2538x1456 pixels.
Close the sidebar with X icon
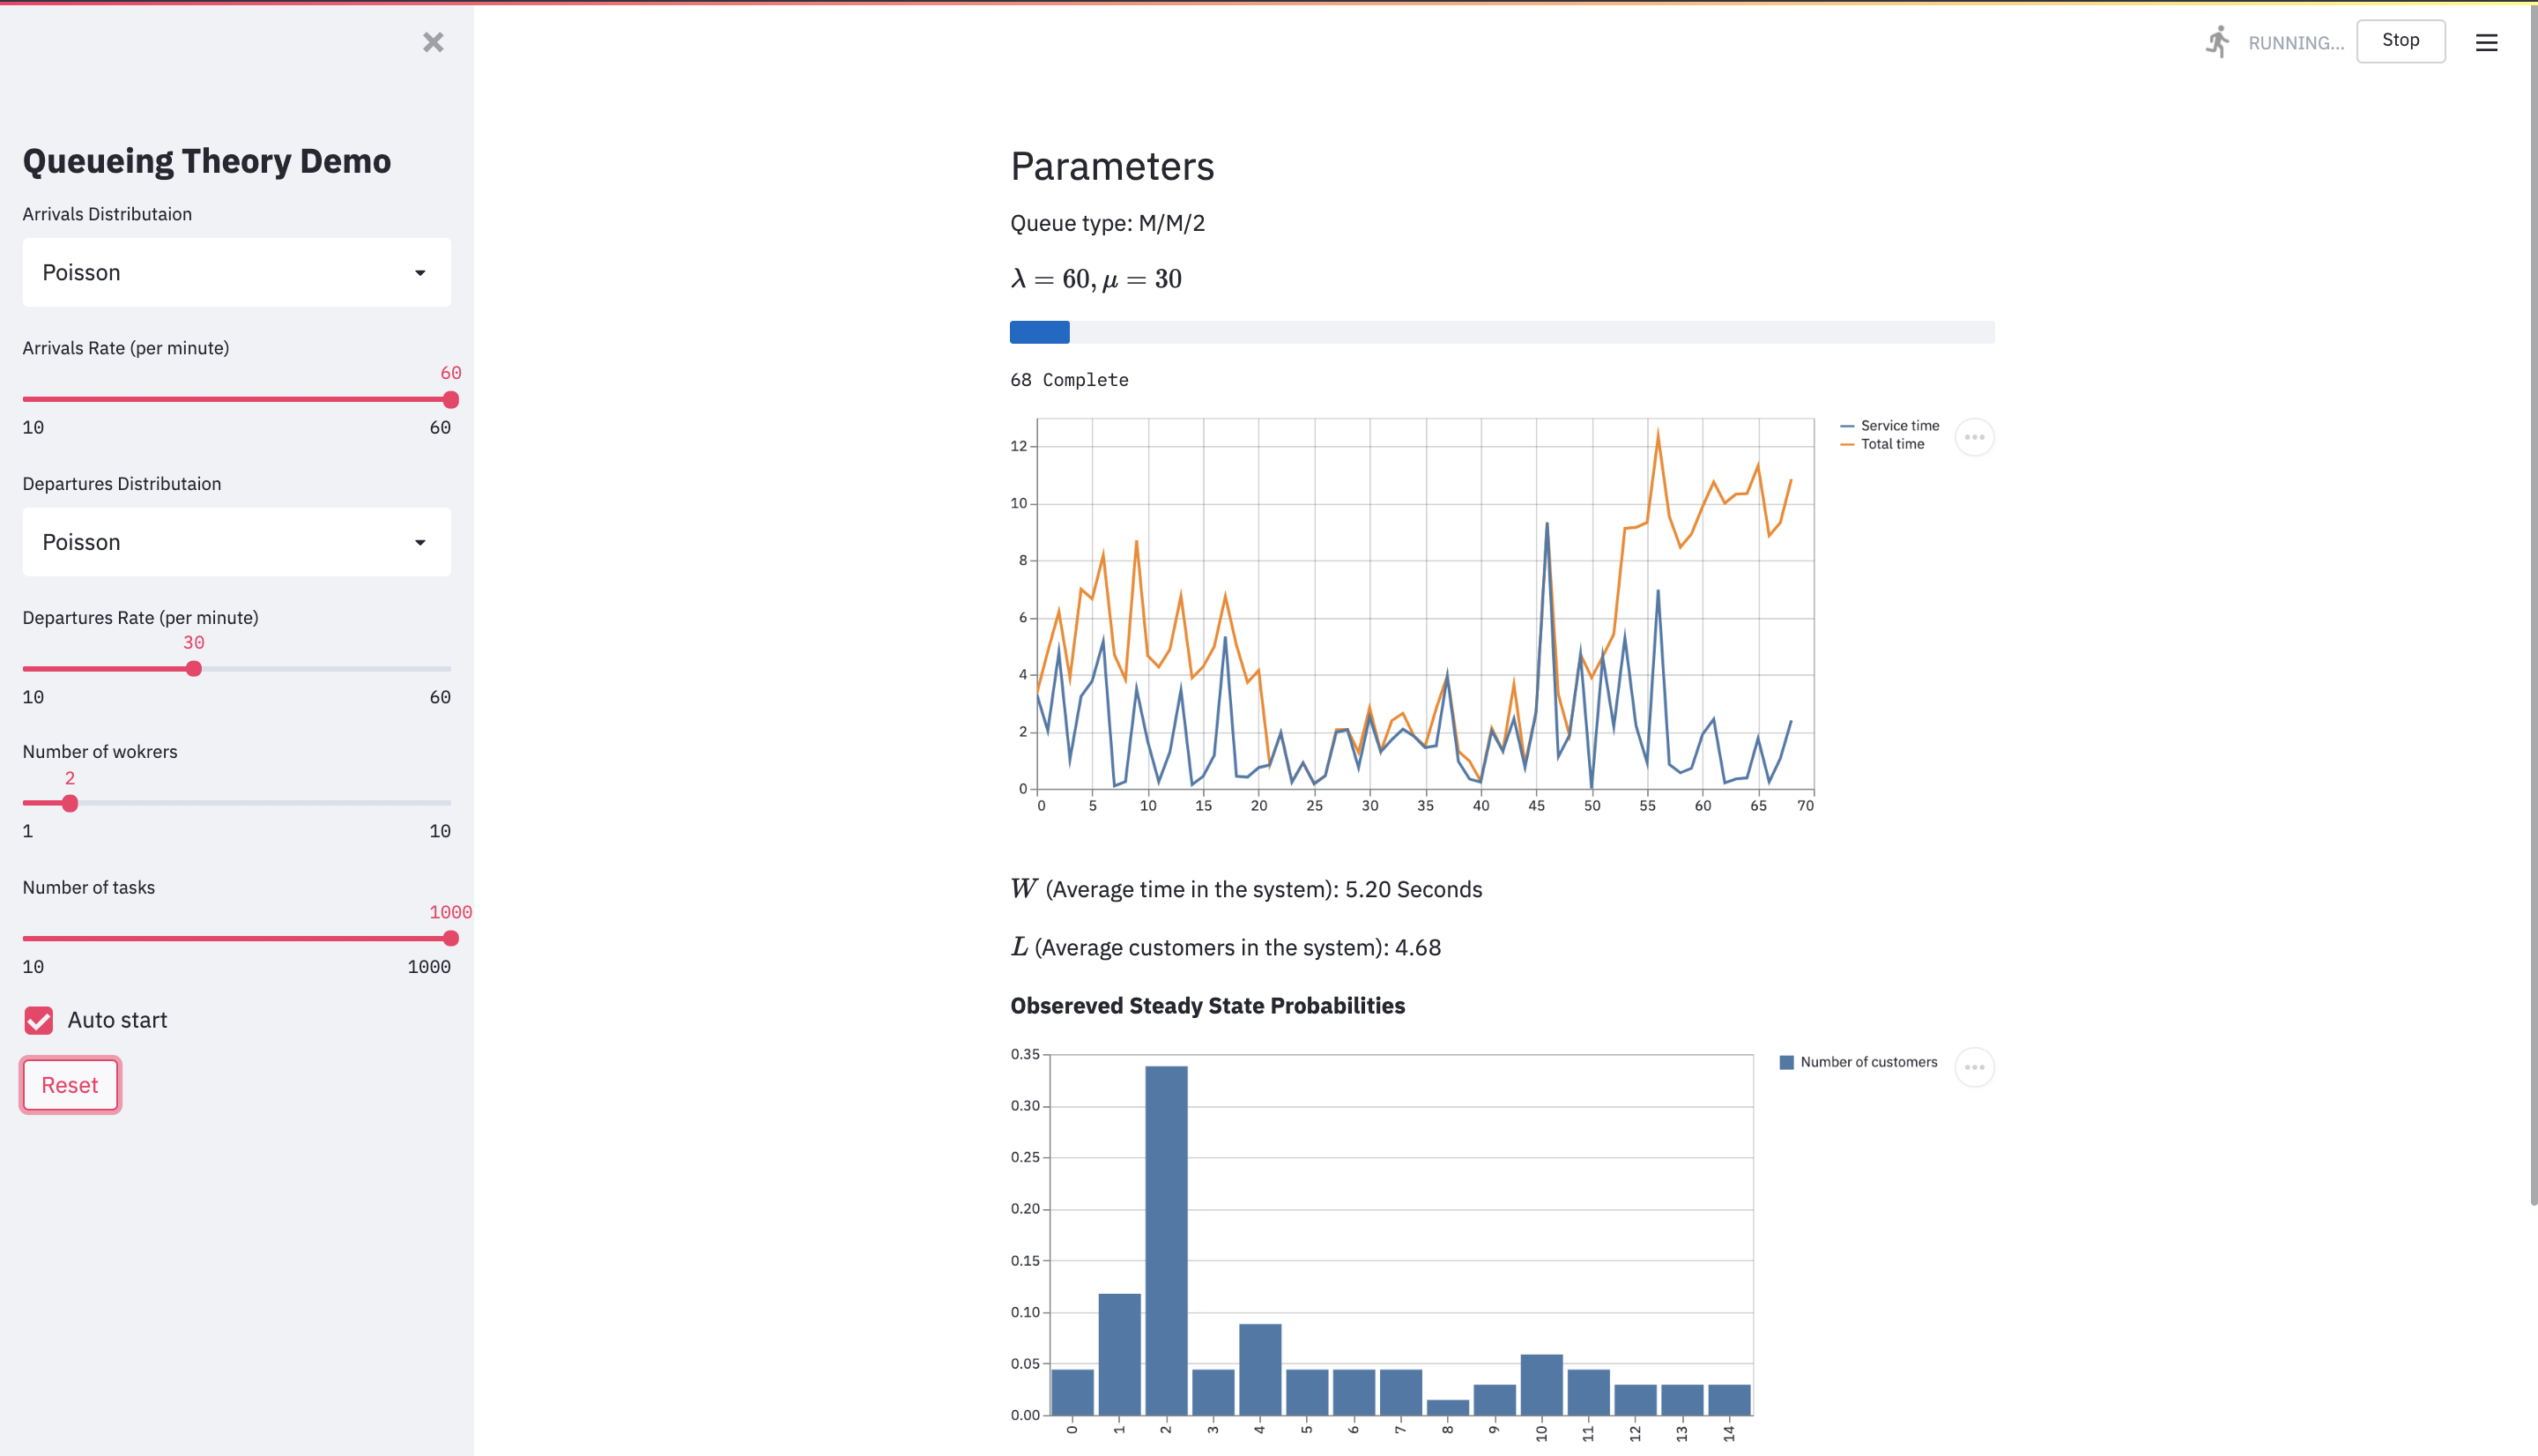coord(433,42)
